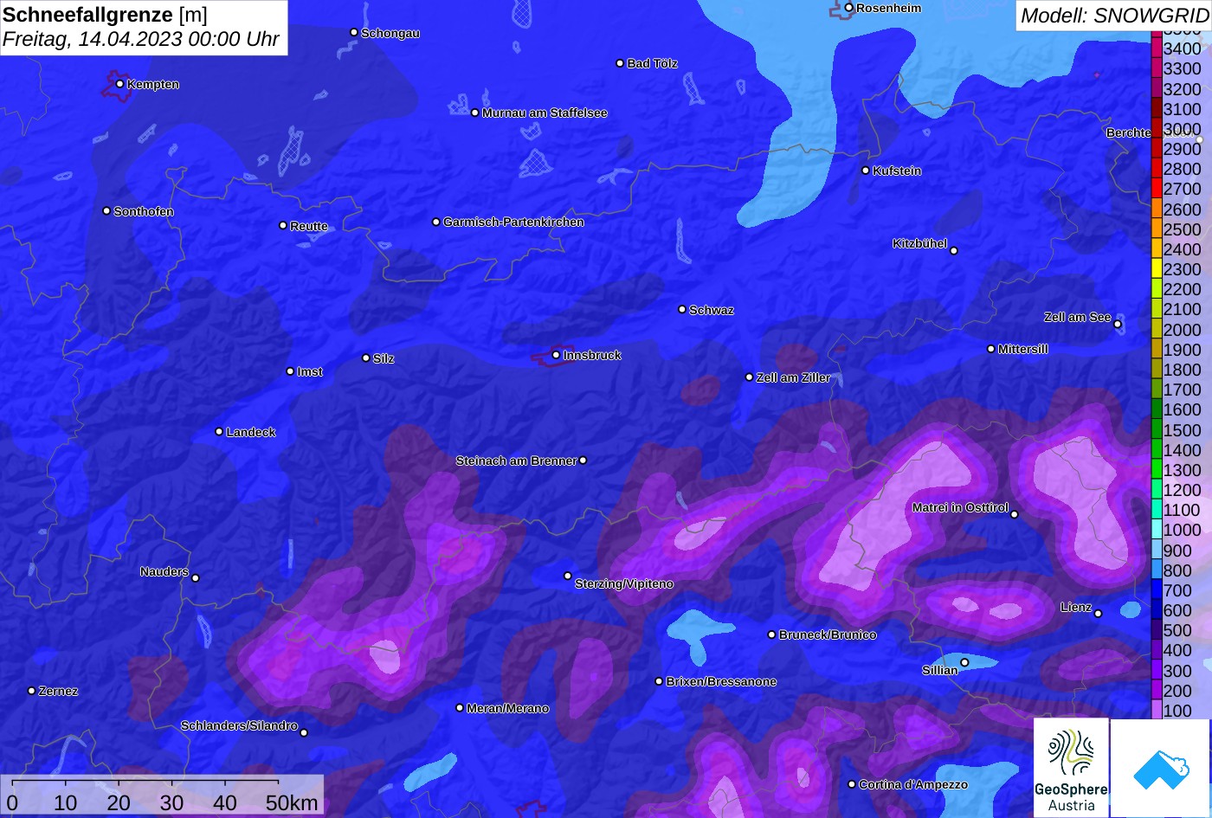Click the Steinach am Brenner label

tap(516, 461)
